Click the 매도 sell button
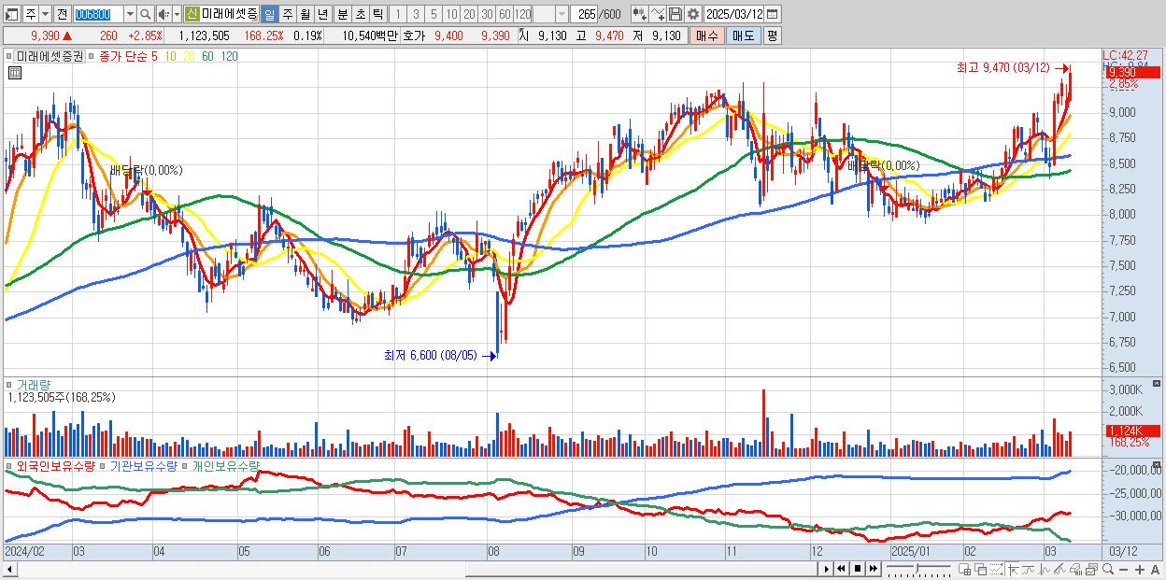Viewport: 1166px width, 580px height. tap(744, 35)
